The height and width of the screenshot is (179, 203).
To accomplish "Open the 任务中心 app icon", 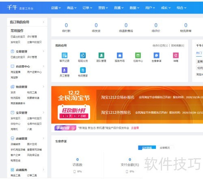I will pyautogui.click(x=138, y=55).
